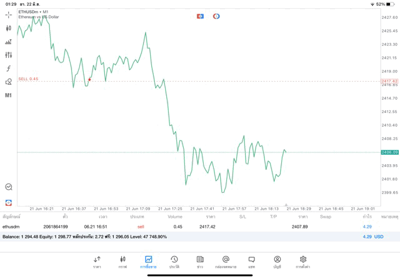Tap the red-blue circular icon above the chart
400x279 pixels.
click(216, 16)
